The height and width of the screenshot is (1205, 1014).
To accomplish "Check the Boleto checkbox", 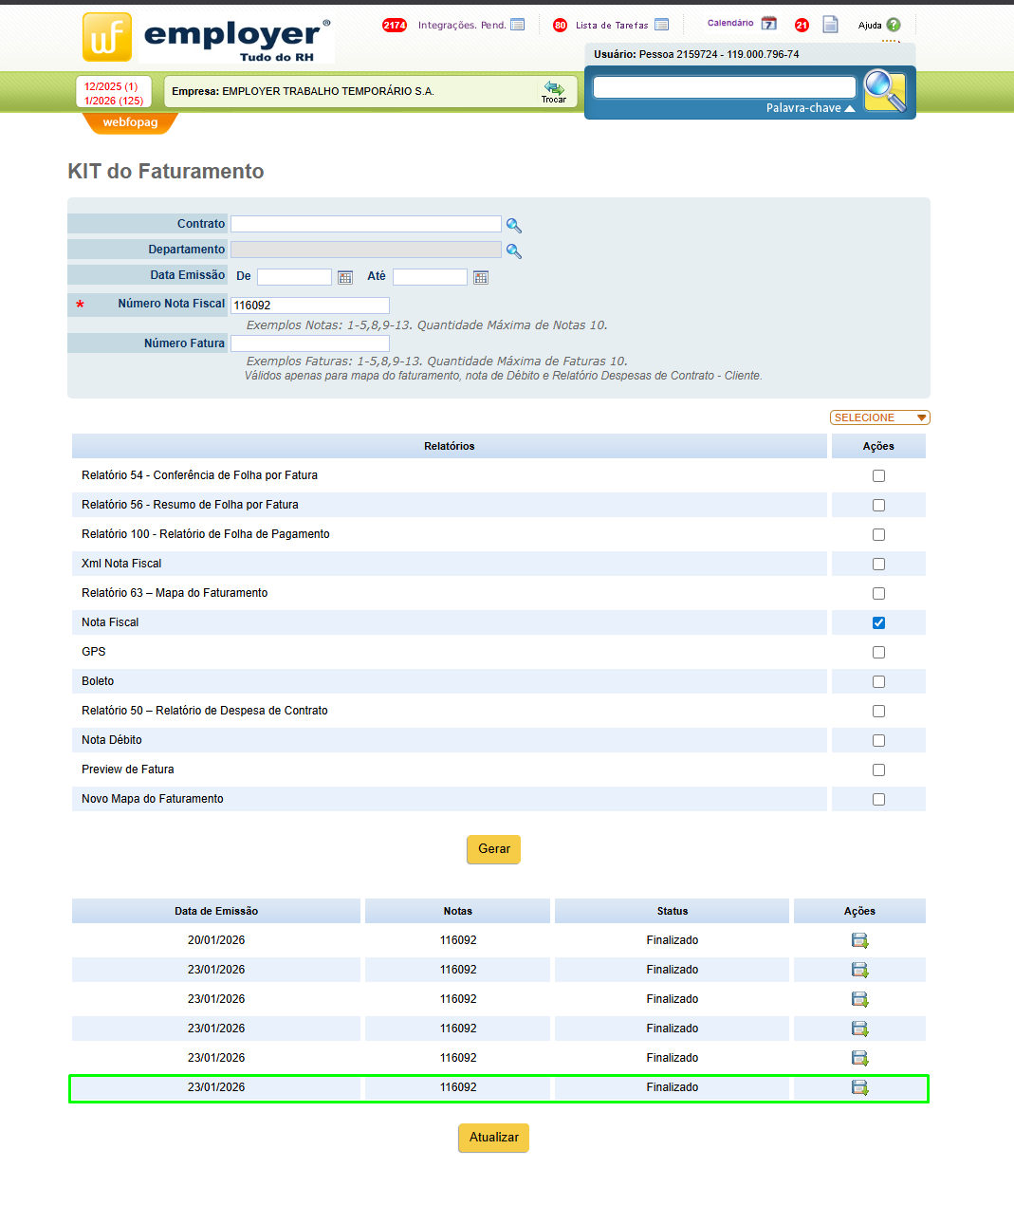I will (x=878, y=681).
